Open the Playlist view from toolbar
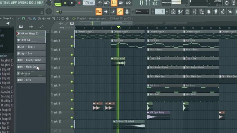 [173, 11]
